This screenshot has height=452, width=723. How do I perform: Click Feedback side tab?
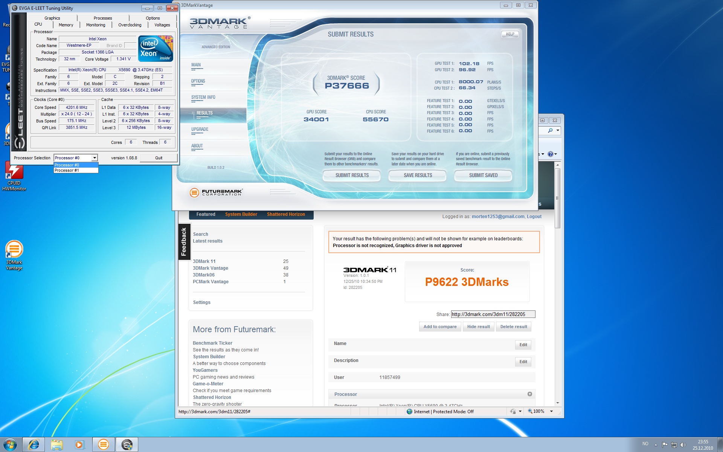184,242
